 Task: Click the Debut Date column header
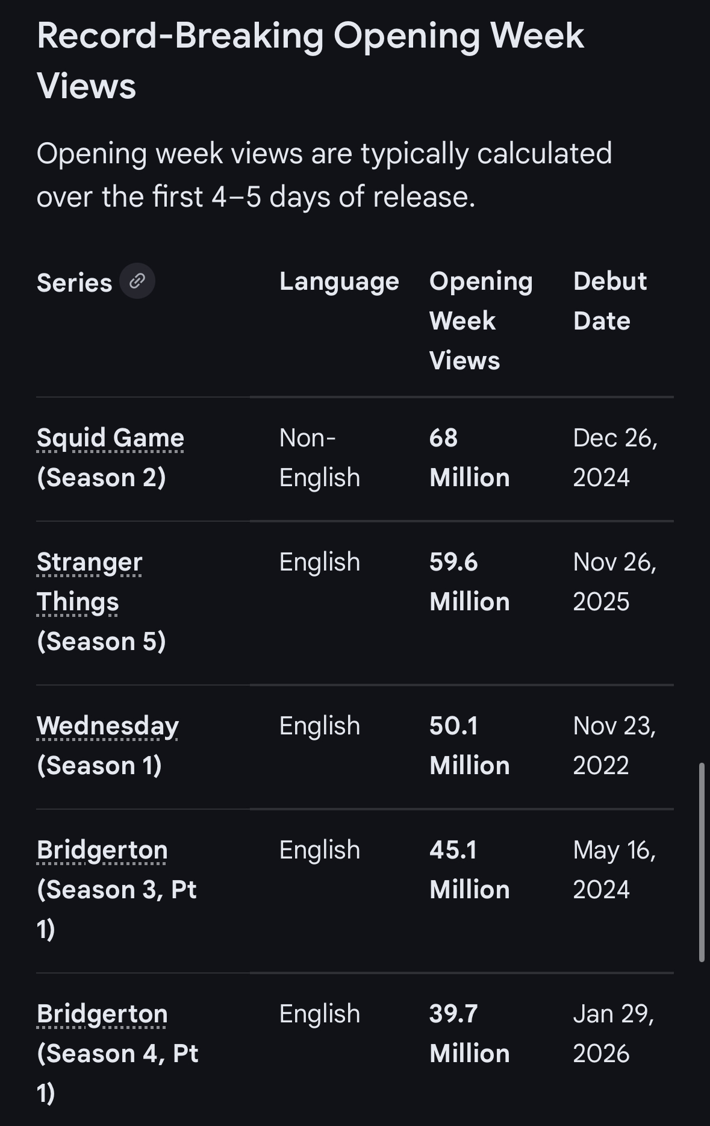pos(609,301)
